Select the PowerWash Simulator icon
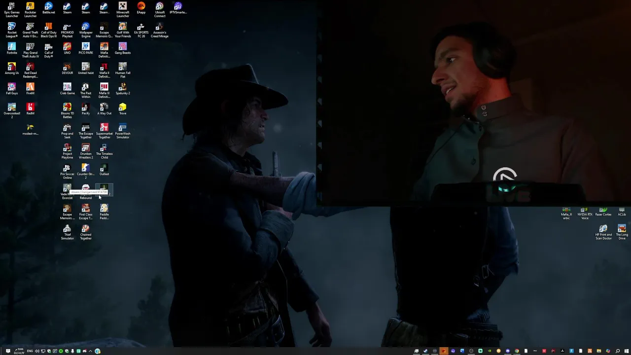The height and width of the screenshot is (355, 631). click(123, 131)
